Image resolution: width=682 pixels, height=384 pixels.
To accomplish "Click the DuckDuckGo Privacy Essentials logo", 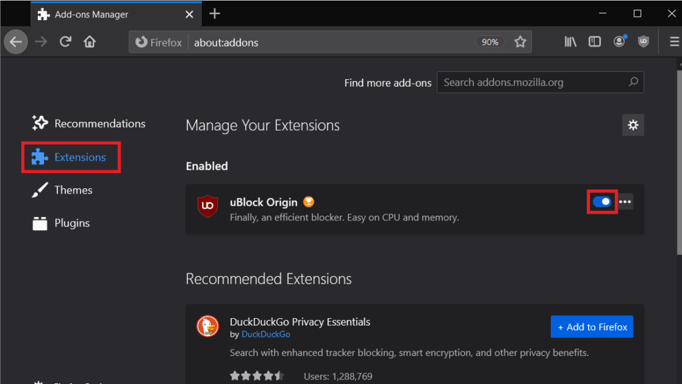I will [208, 327].
